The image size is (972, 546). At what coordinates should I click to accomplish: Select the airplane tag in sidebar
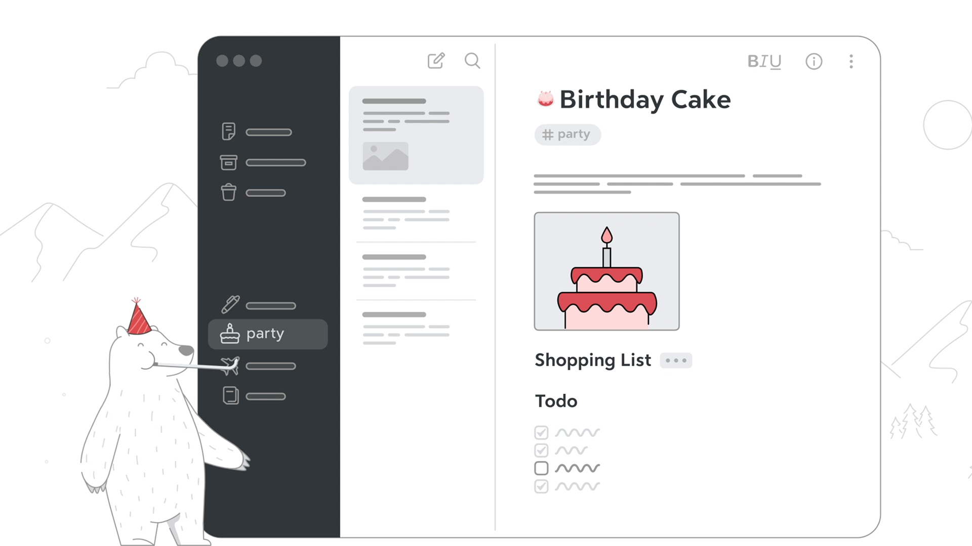pyautogui.click(x=231, y=366)
